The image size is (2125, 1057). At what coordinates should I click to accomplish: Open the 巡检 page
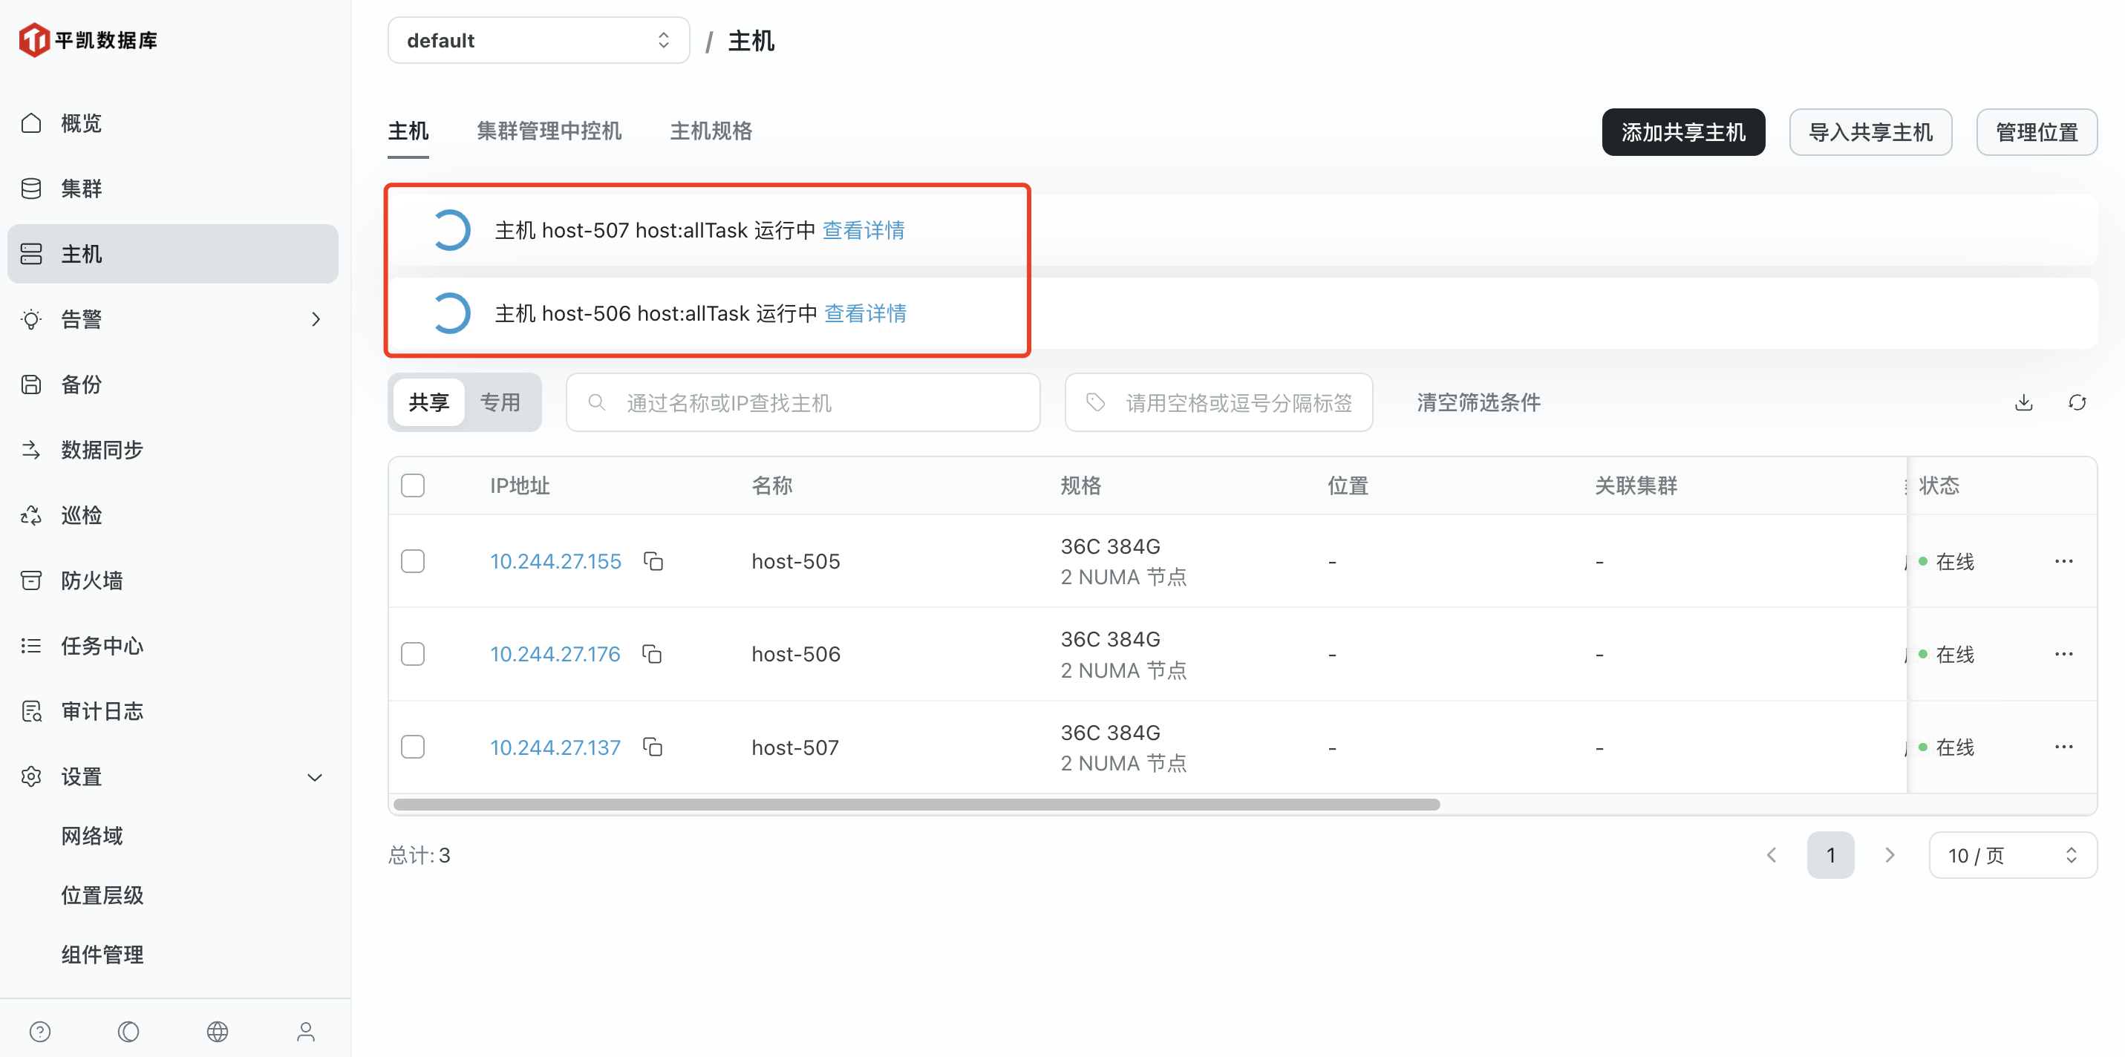80,514
